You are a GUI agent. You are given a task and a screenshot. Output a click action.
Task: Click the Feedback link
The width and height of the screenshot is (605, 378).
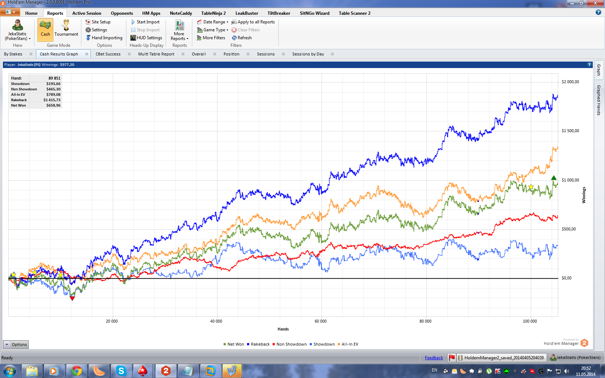[434, 358]
